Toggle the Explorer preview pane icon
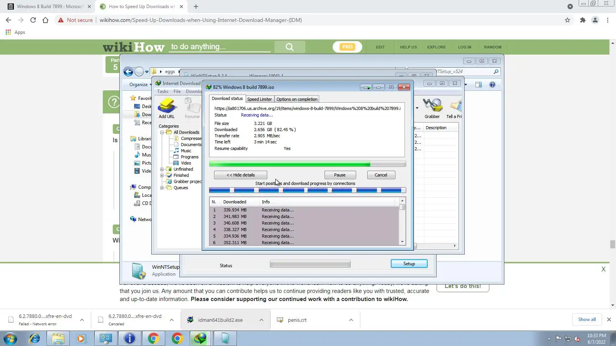 coord(479,85)
